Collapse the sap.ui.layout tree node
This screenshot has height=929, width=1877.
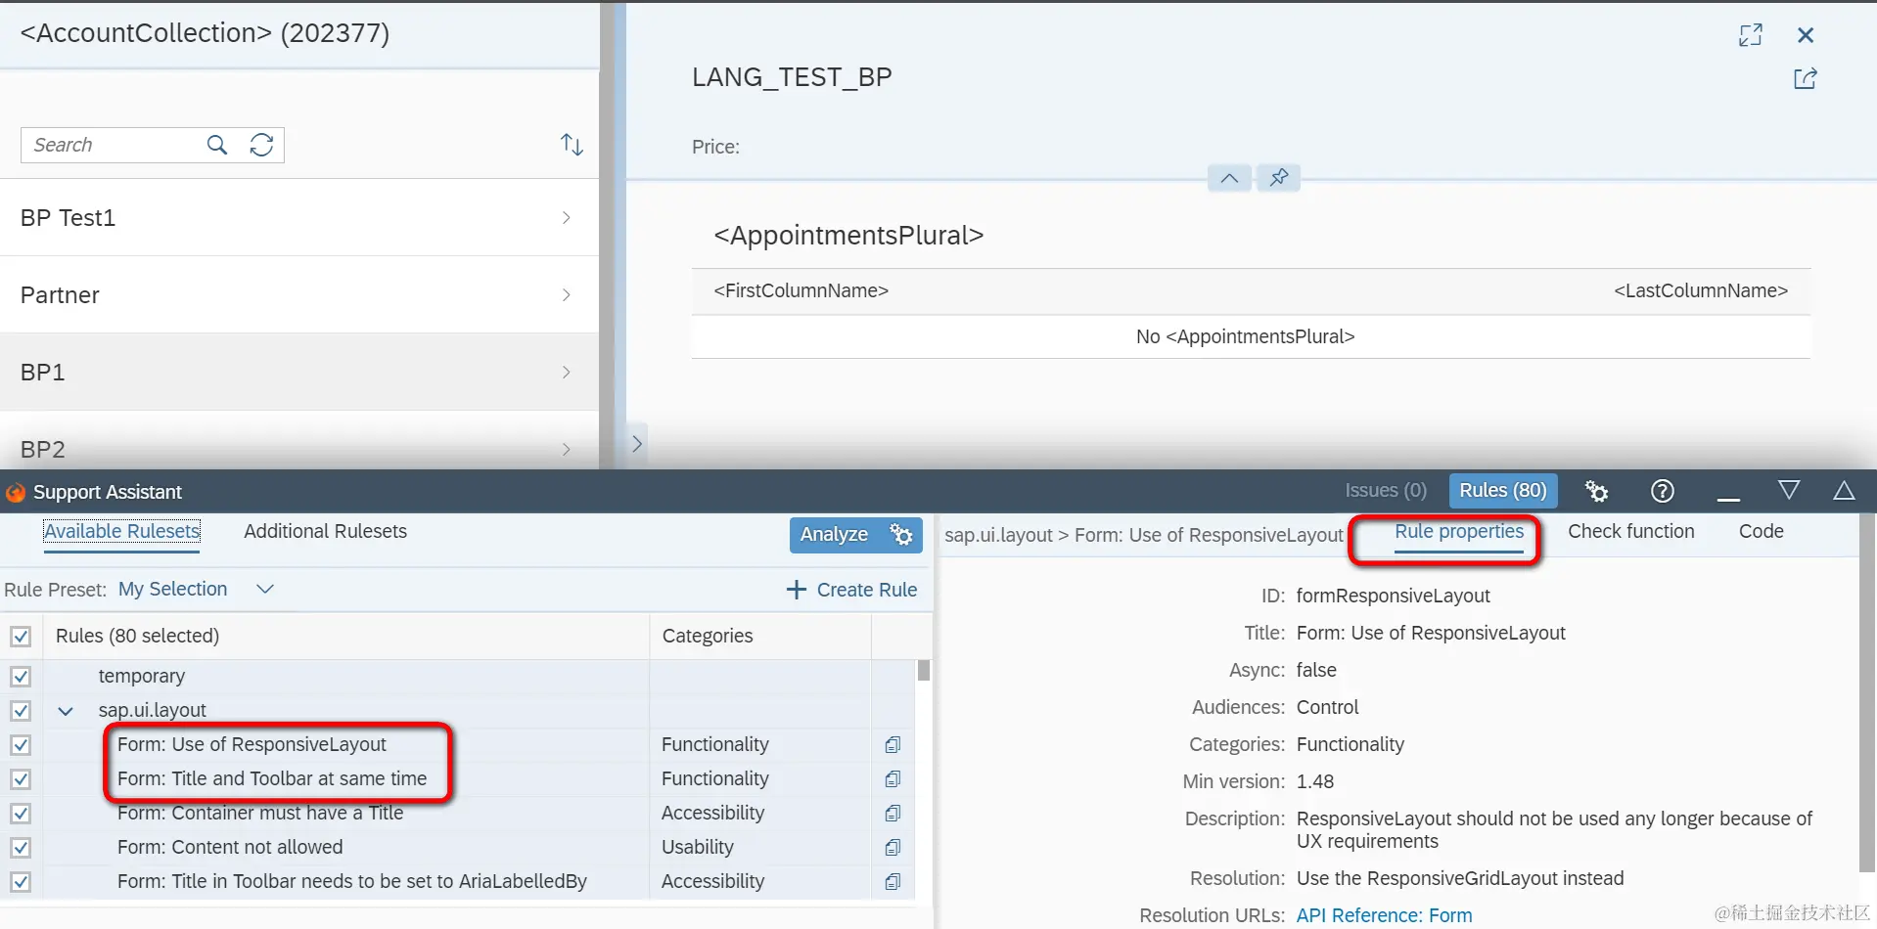[66, 711]
